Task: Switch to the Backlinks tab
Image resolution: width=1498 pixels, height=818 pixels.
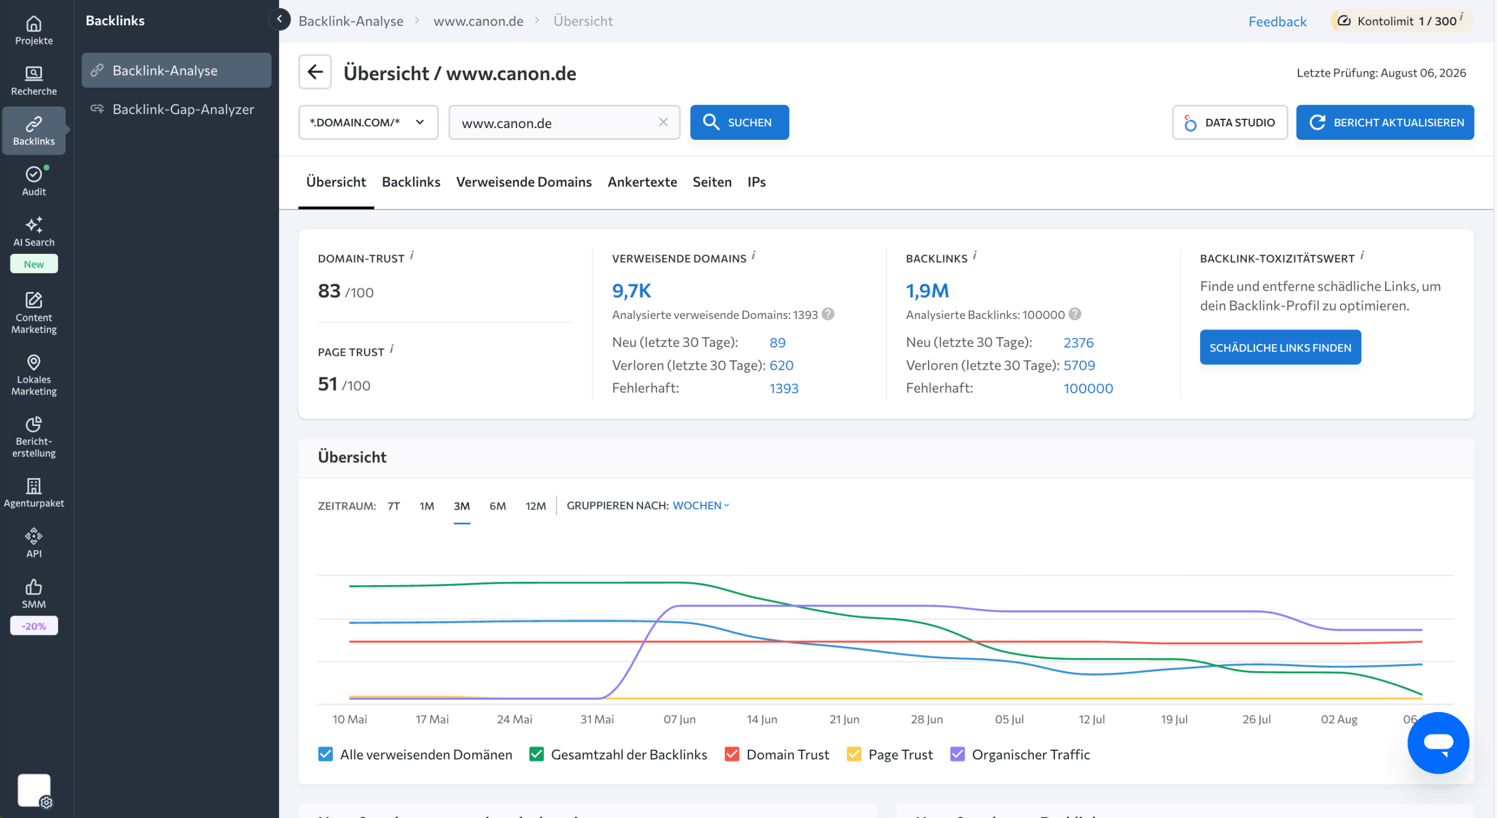Action: tap(411, 182)
